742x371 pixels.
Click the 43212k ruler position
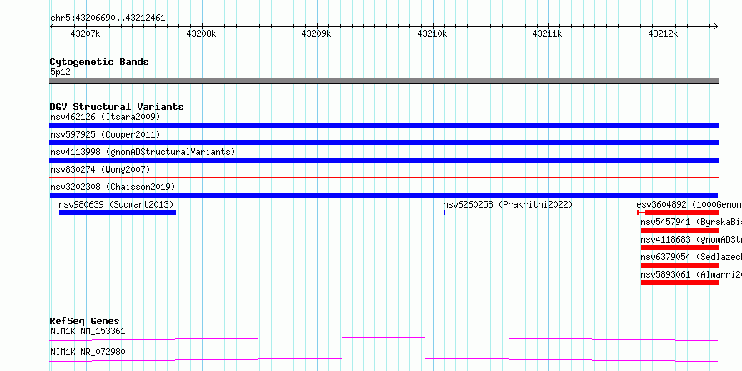663,33
